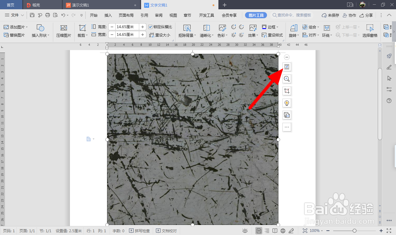
Task: Click the selection arrow icon in right sidebar
Action: pyautogui.click(x=389, y=78)
